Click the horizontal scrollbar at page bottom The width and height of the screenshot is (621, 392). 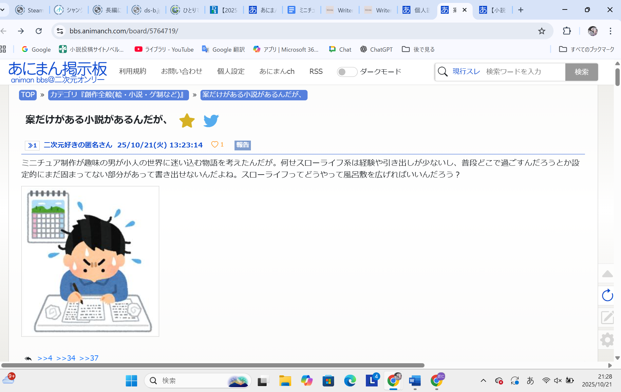(x=213, y=365)
